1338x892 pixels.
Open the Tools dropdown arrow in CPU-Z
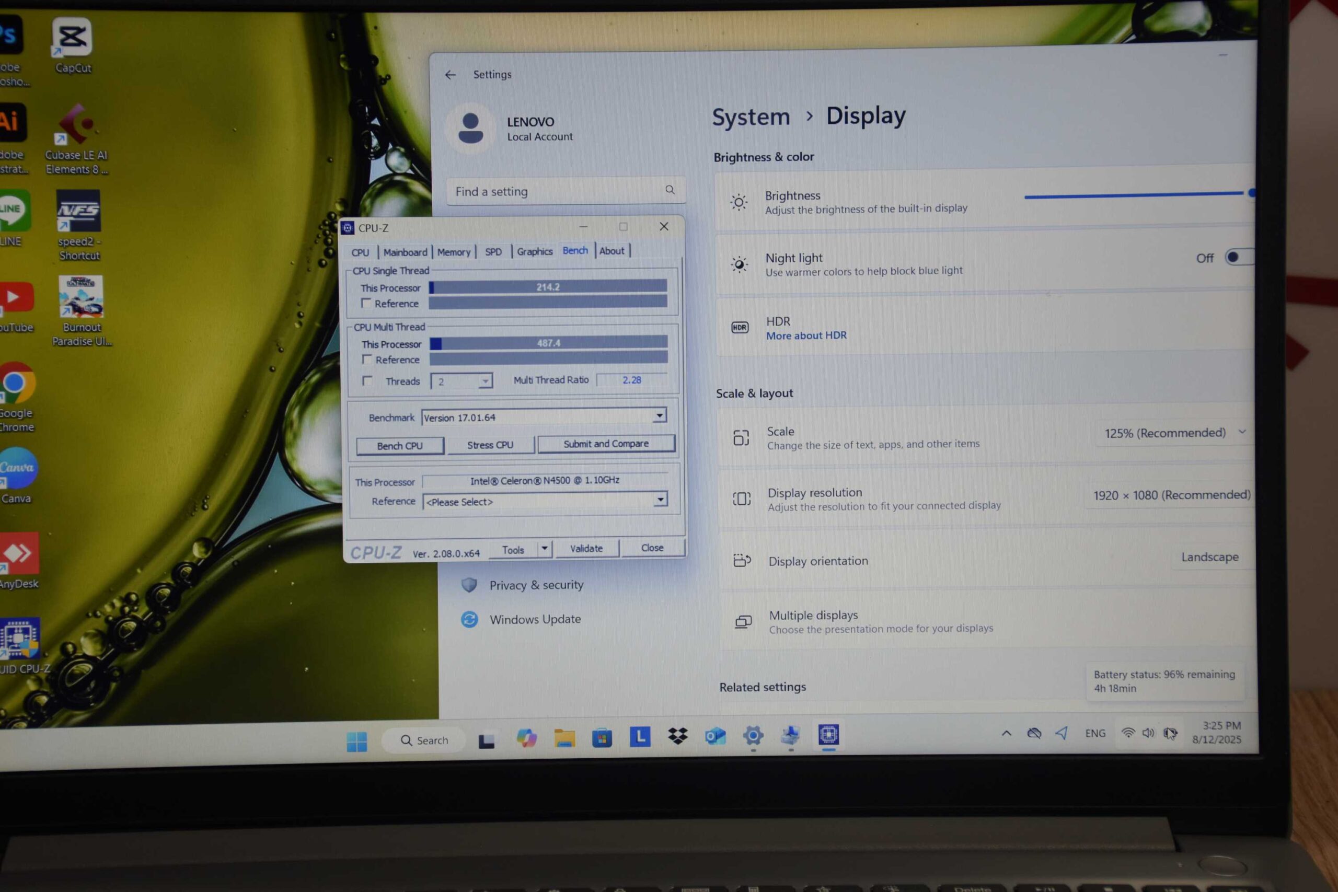pos(545,548)
